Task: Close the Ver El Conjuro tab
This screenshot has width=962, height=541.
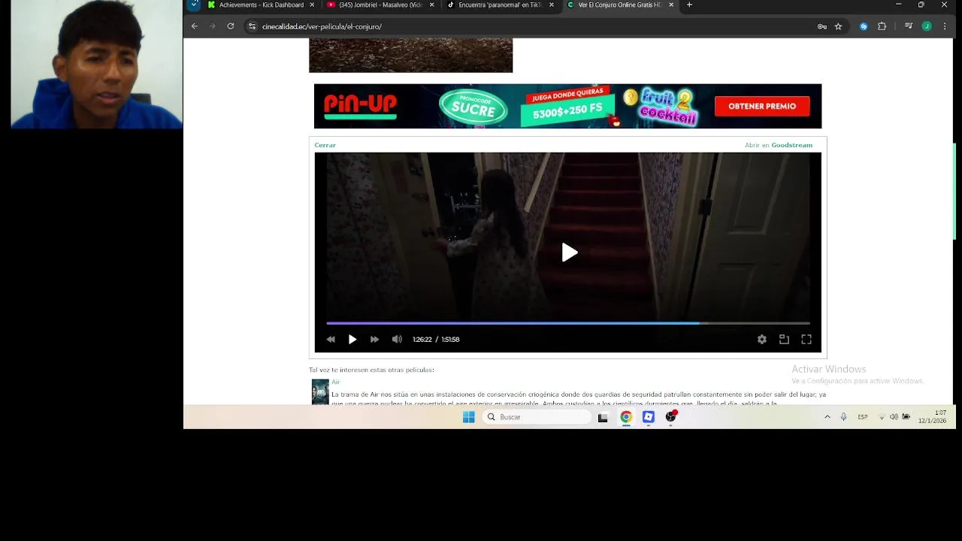Action: tap(671, 5)
